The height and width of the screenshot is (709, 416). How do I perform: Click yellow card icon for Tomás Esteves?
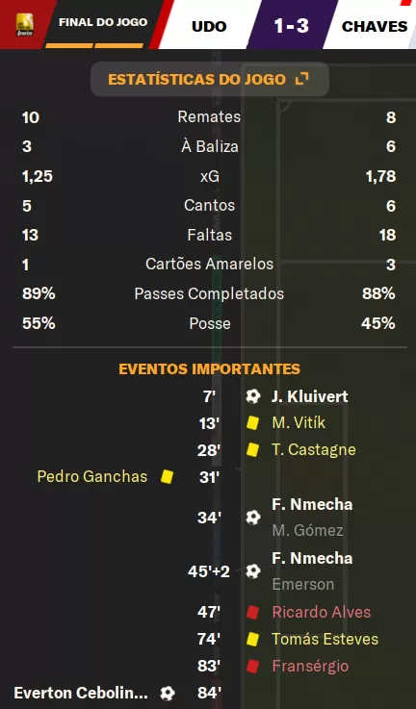252,639
